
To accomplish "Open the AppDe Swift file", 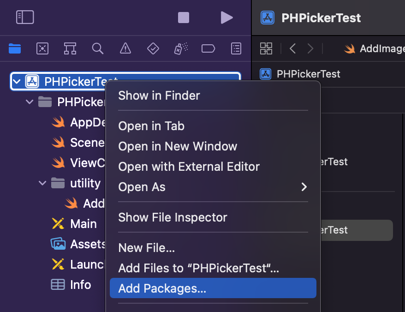I will [x=78, y=122].
